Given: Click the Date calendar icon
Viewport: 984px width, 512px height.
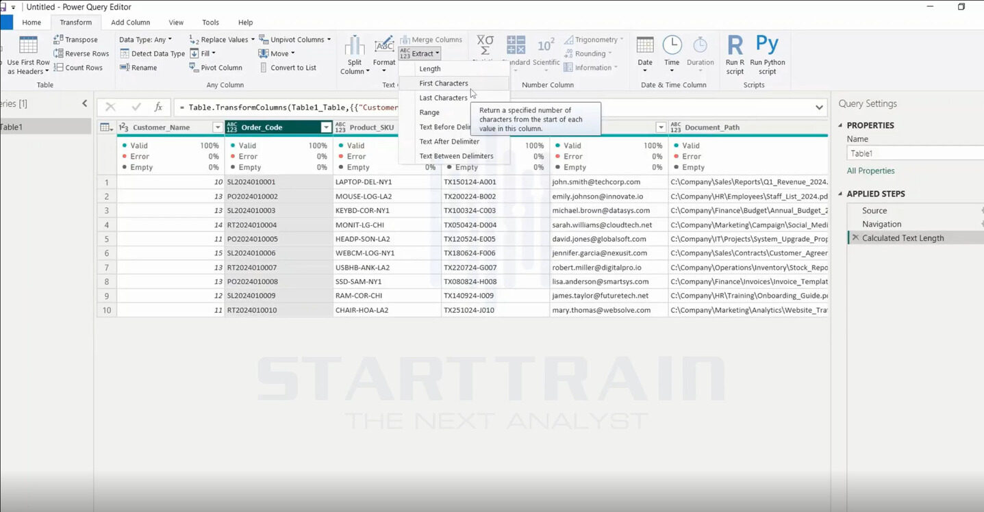Looking at the screenshot, I should pyautogui.click(x=645, y=45).
